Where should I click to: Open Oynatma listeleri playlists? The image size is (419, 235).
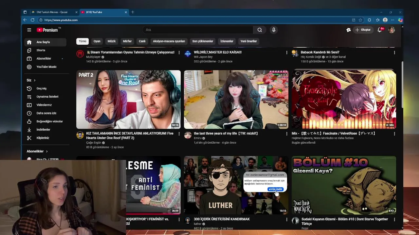[x=45, y=97]
